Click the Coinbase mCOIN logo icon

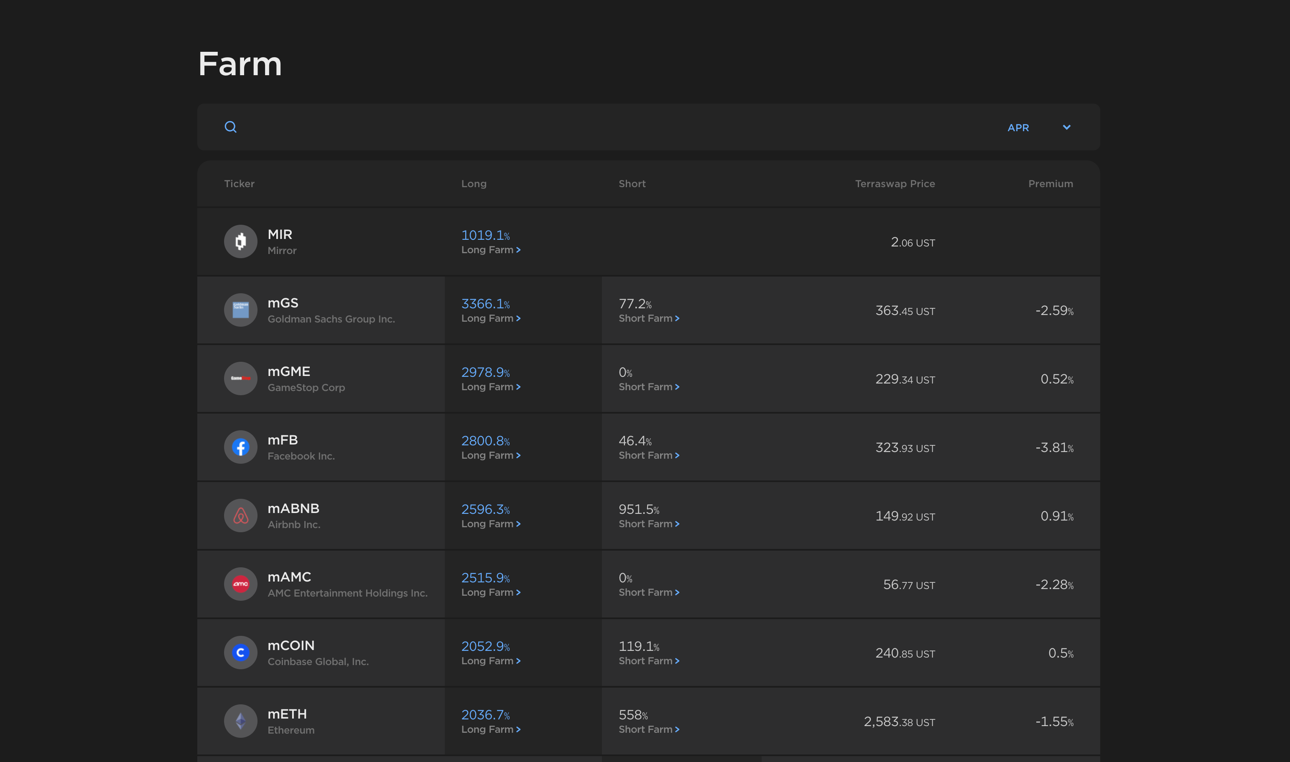tap(240, 653)
